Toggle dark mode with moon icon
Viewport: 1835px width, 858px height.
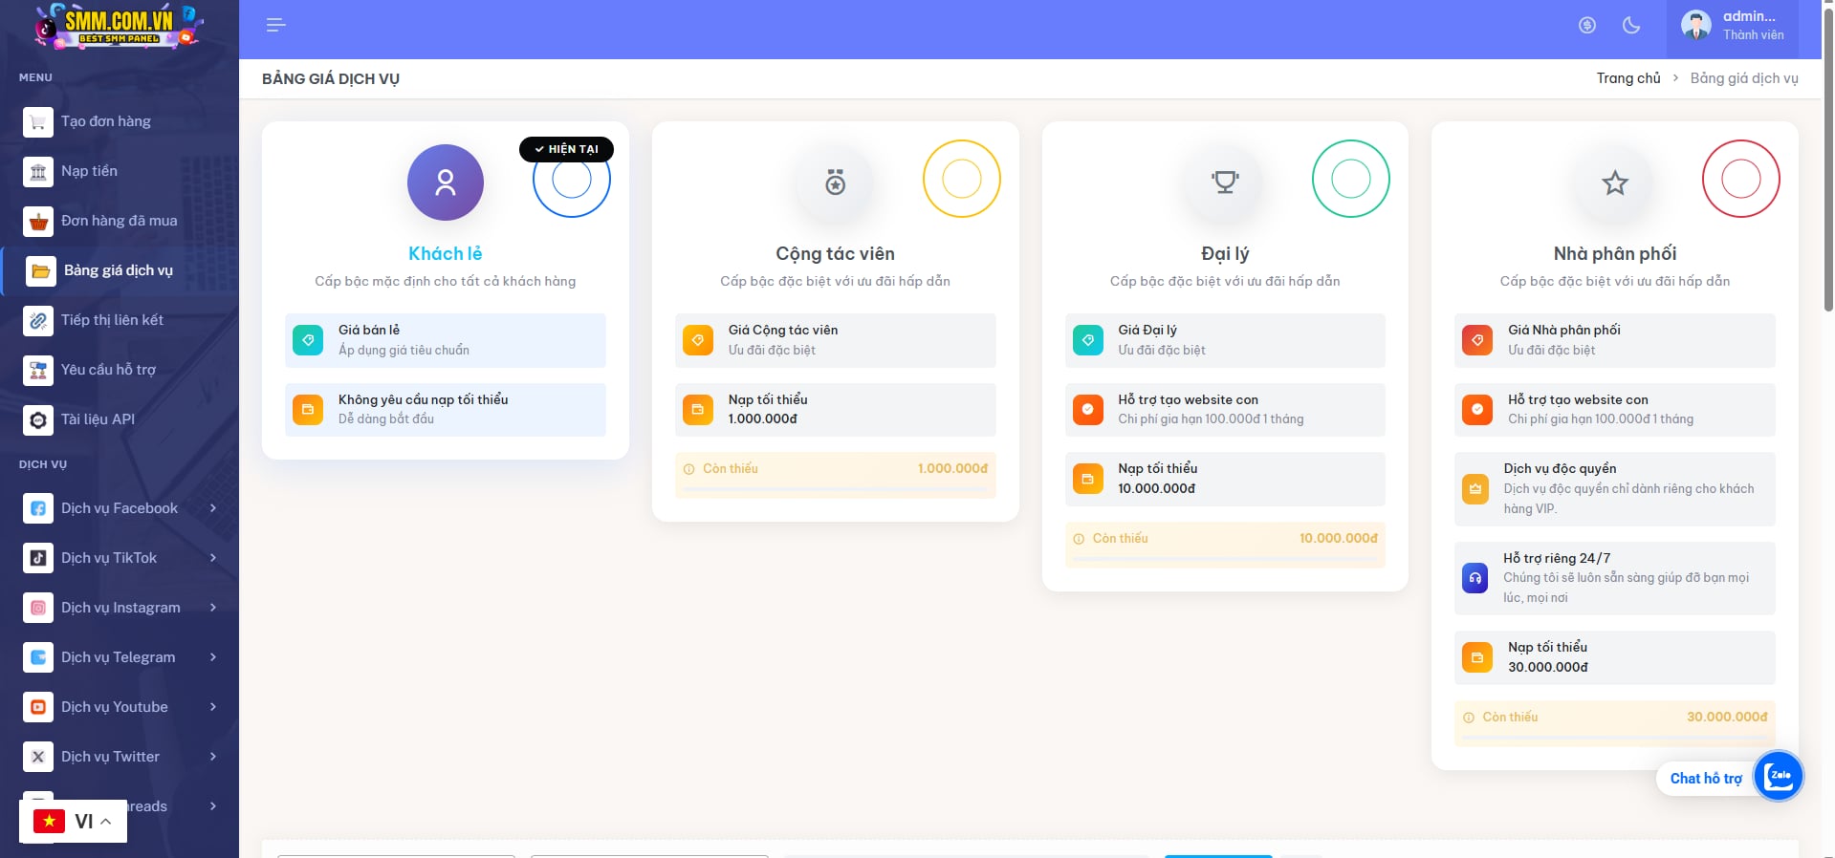pos(1631,26)
